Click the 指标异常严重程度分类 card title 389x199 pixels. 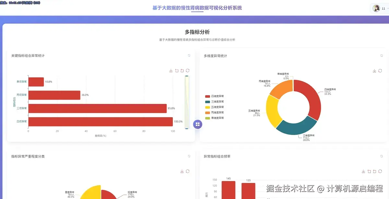click(28, 156)
